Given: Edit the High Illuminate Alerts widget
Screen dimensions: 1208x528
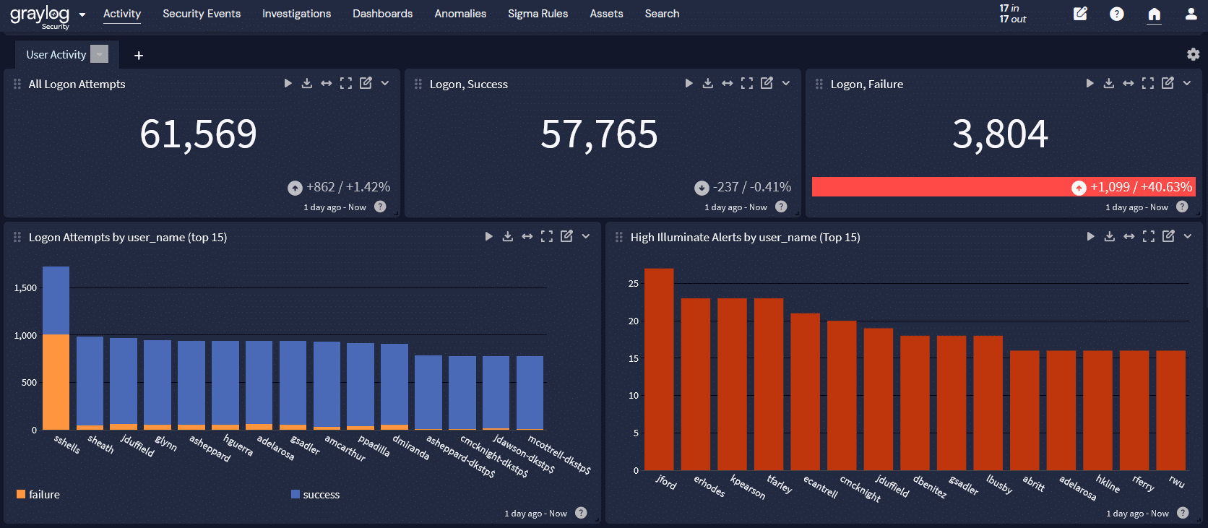Looking at the screenshot, I should pos(1168,236).
